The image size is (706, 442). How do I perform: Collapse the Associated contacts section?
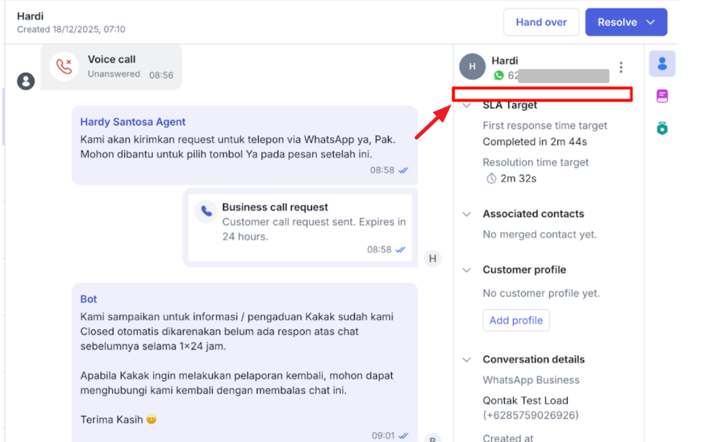click(467, 214)
